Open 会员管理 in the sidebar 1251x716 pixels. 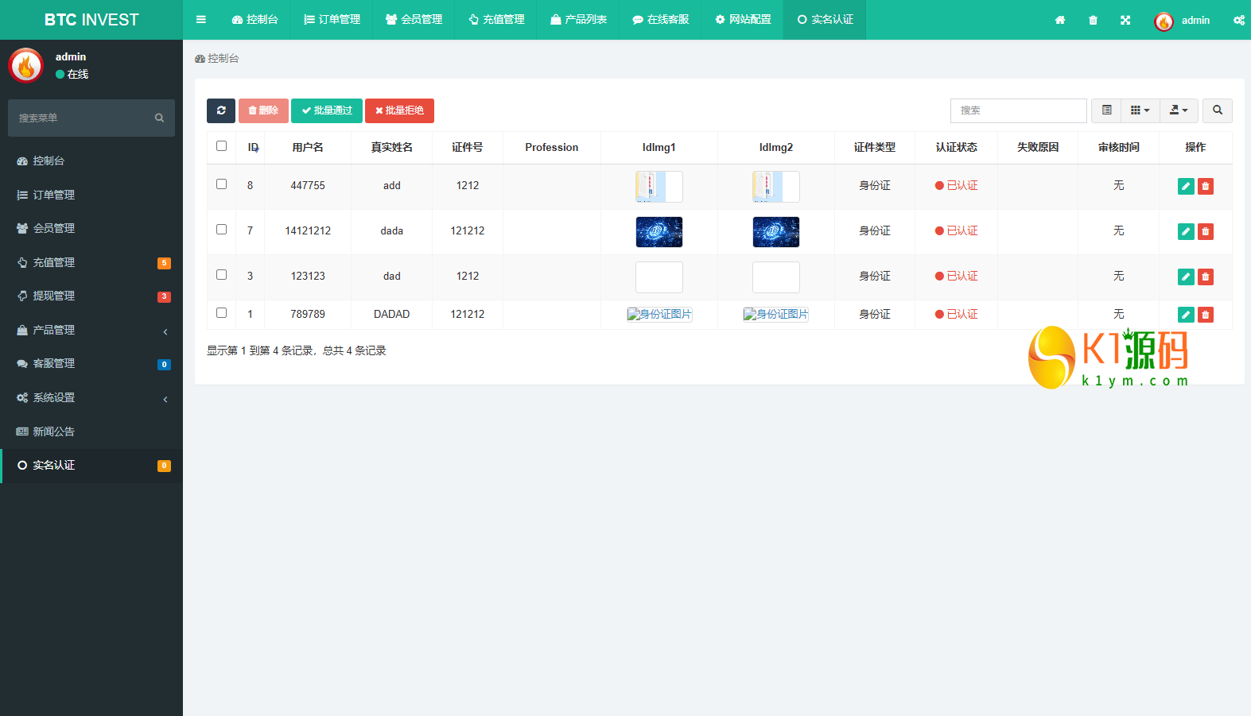point(91,228)
